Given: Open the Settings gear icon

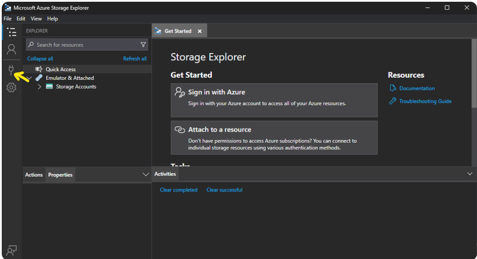Looking at the screenshot, I should (x=11, y=88).
